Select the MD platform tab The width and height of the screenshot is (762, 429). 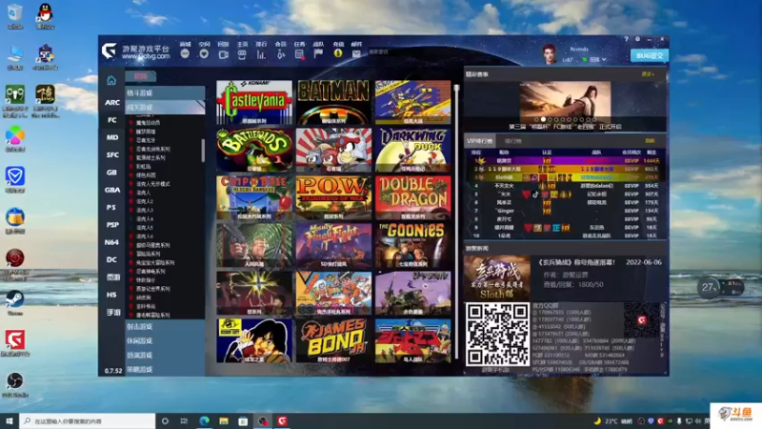(112, 137)
